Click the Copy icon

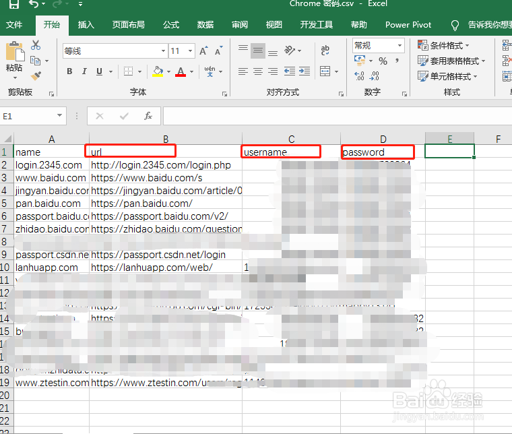[35, 61]
